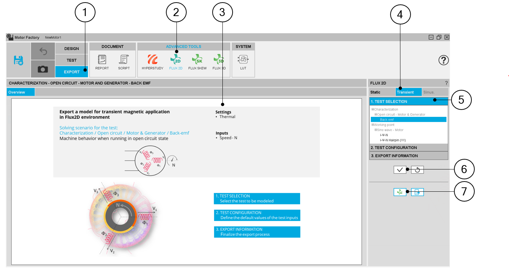Click the reset circular arrow button
This screenshot has height=275, width=509.
tap(417, 170)
